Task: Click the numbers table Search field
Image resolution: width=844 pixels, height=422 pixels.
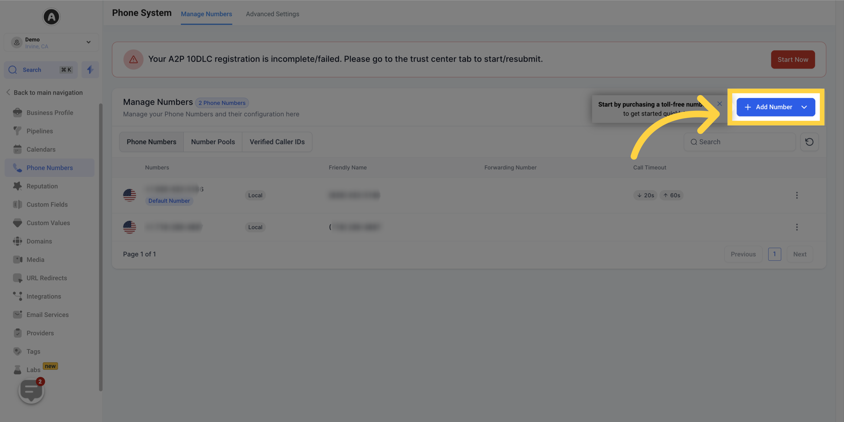Action: click(x=739, y=142)
